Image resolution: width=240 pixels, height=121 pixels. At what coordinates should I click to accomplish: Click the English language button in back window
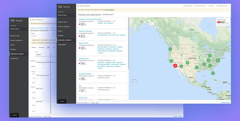click(15, 115)
